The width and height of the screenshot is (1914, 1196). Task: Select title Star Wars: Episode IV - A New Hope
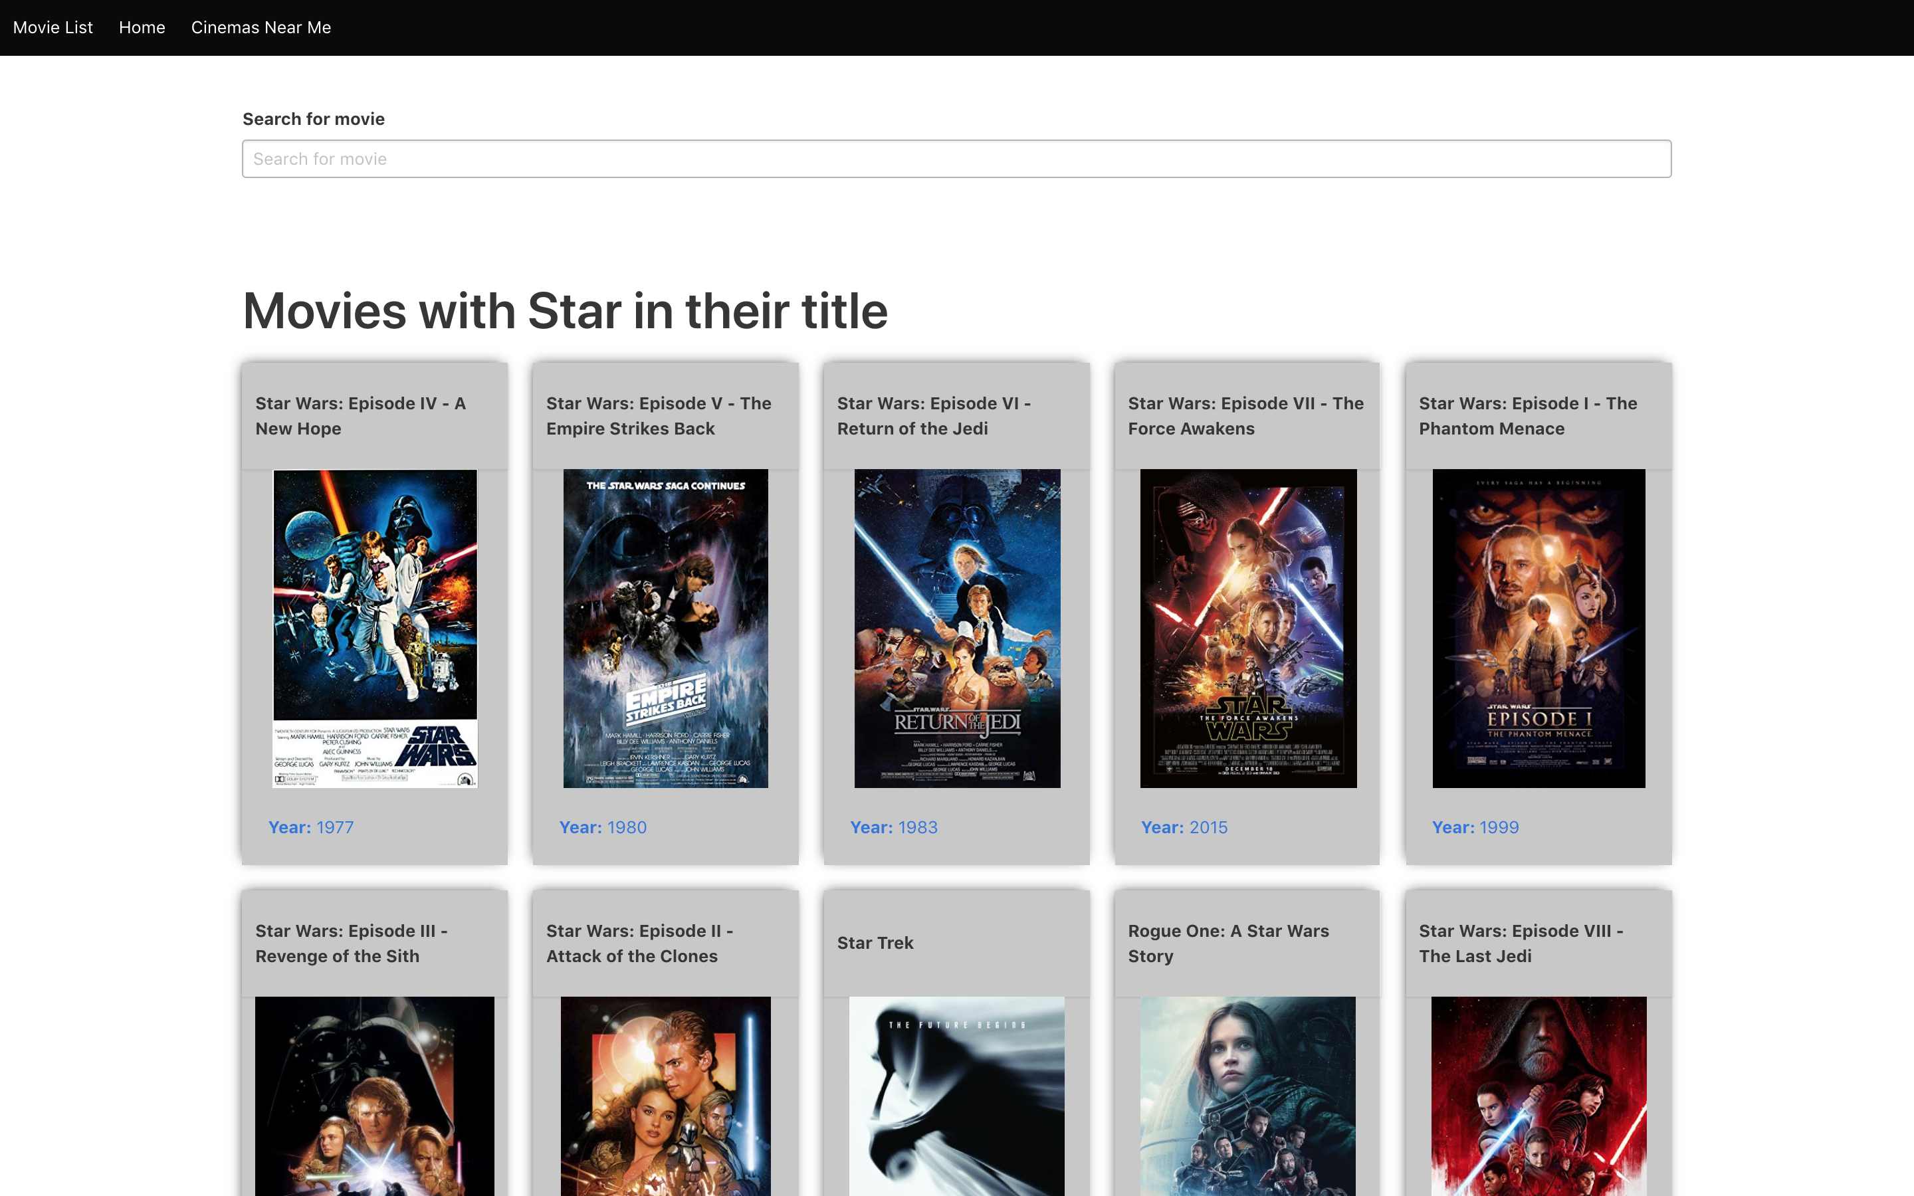tap(361, 416)
